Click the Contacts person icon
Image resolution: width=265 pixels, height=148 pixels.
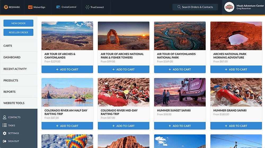[5, 117]
